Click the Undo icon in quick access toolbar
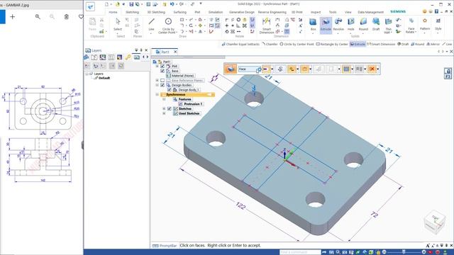Viewport: 454px width, 255px height. (x=172, y=4)
